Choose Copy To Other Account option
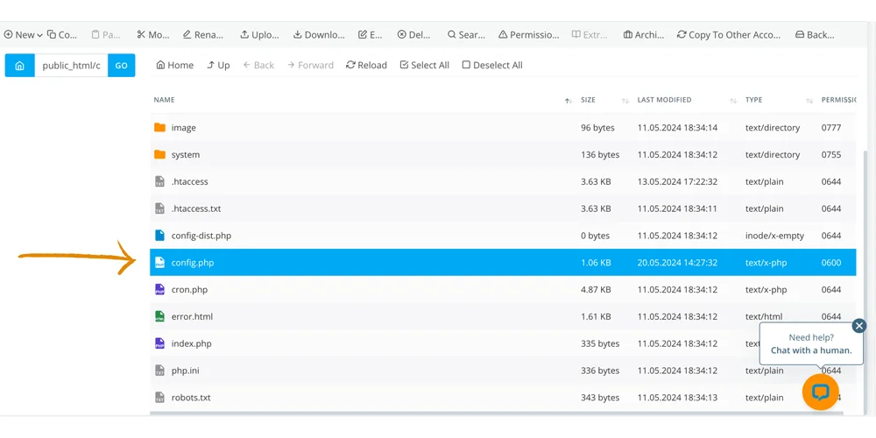876x438 pixels. point(728,35)
